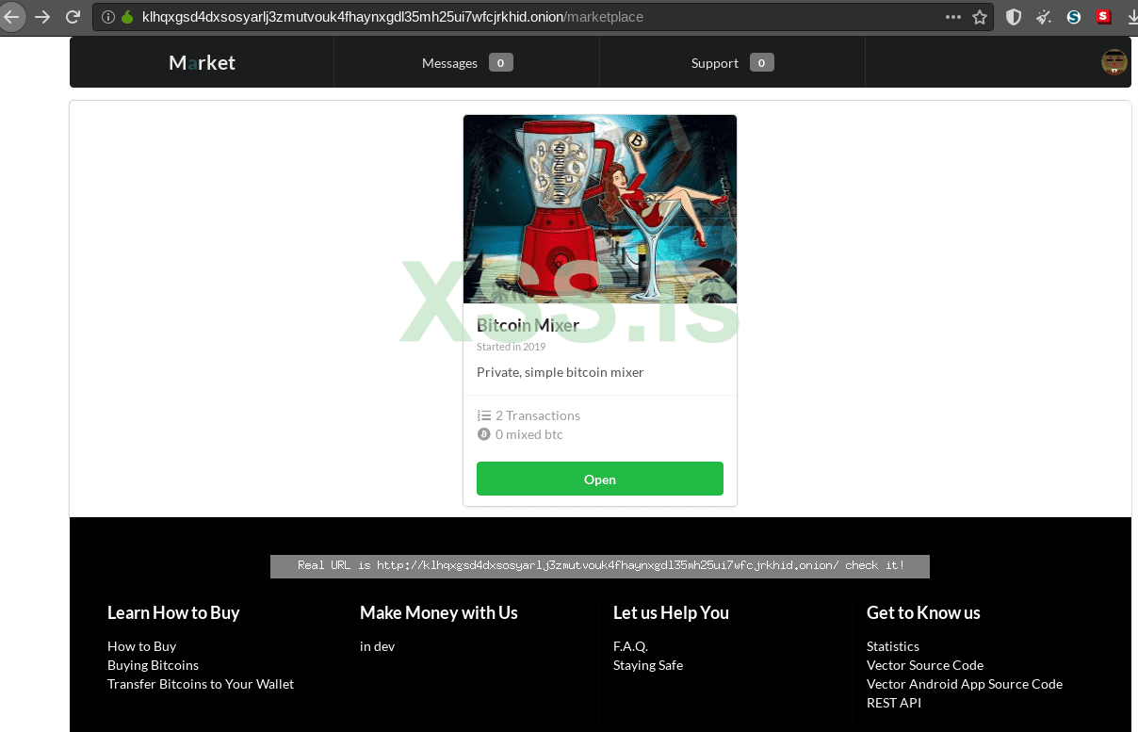Click the Messages 0 count badge
This screenshot has height=732, width=1138.
click(x=500, y=63)
